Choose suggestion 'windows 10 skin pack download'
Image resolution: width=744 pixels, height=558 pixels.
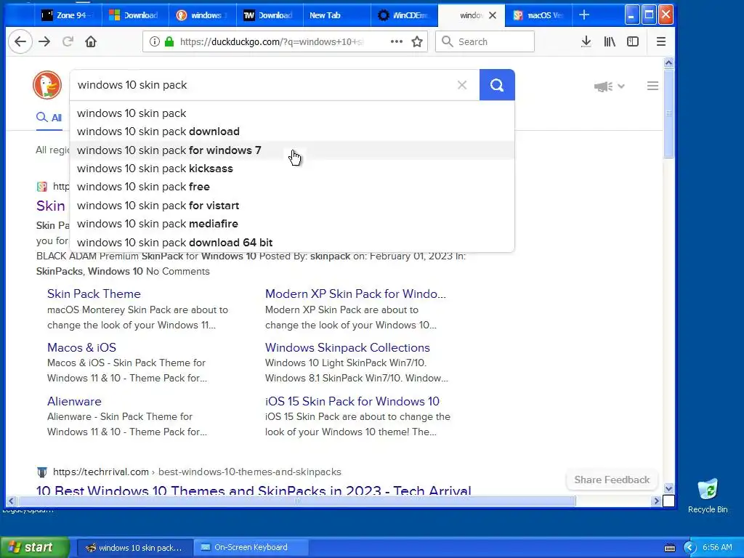coord(292,132)
